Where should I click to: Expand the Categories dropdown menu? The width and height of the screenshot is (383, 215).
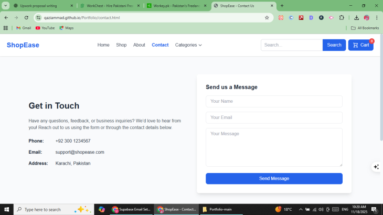click(x=188, y=45)
